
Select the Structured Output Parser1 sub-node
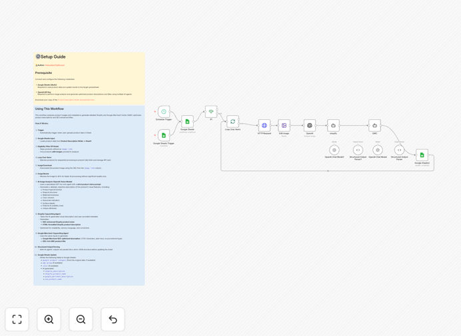(358, 150)
